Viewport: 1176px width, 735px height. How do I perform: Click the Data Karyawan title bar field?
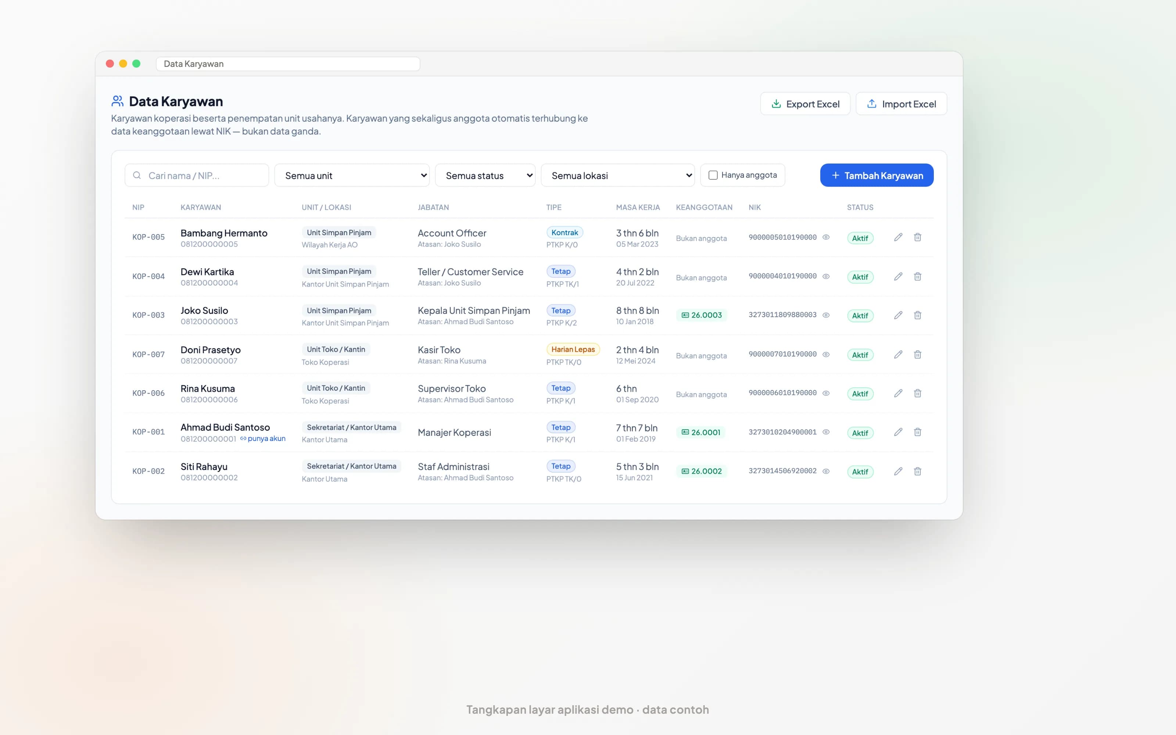click(288, 64)
